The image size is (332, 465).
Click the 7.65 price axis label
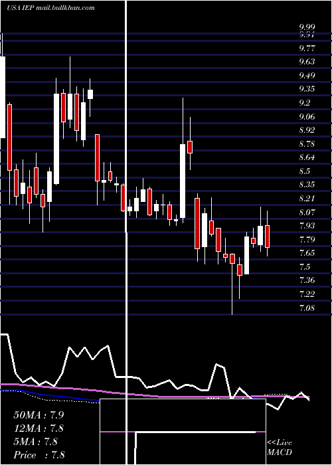tap(307, 253)
